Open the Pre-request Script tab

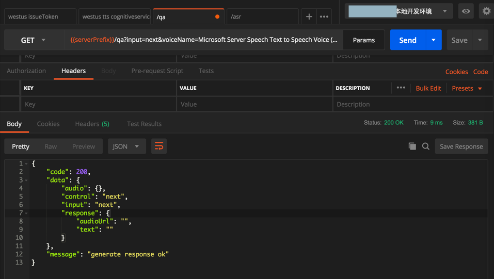[157, 71]
